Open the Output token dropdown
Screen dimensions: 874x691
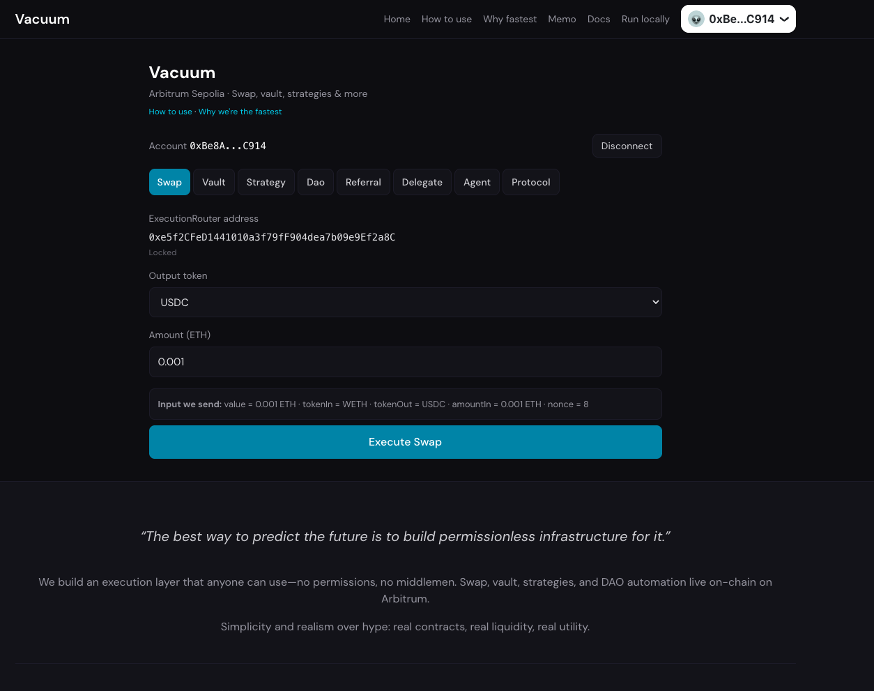tap(405, 303)
